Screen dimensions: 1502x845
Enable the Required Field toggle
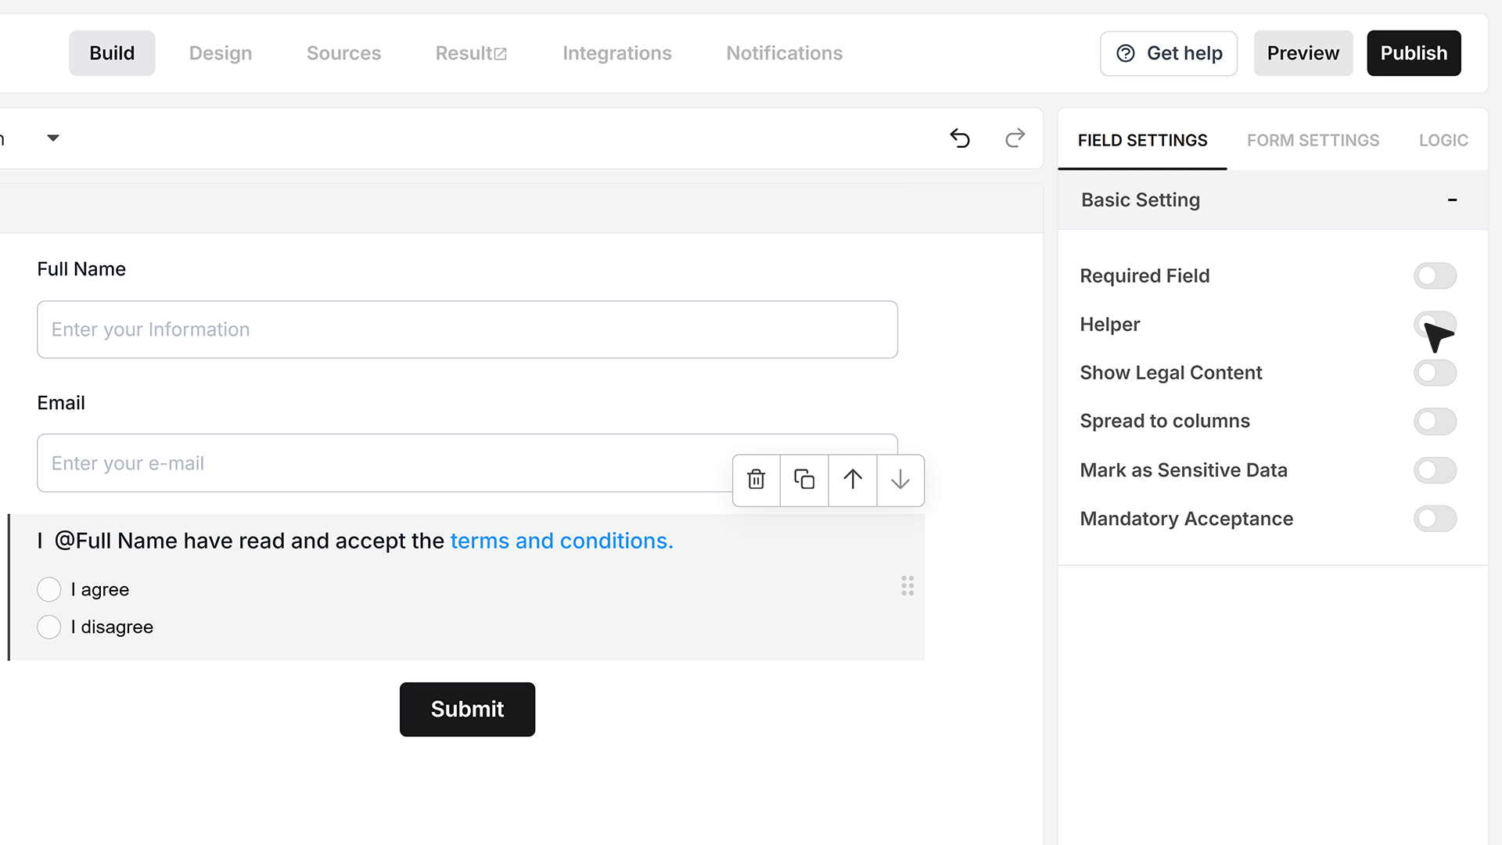pos(1435,275)
